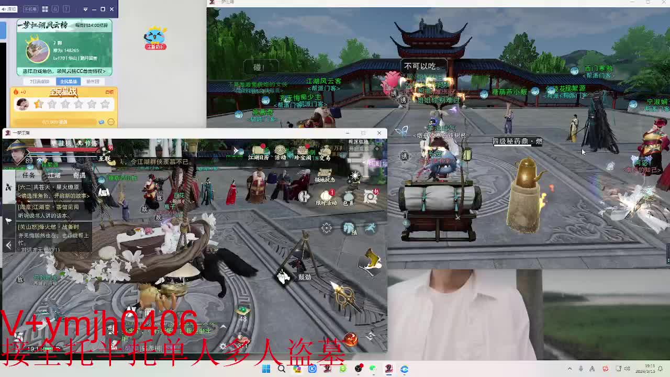
Task: Click the microphone tray icon
Action: click(580, 369)
